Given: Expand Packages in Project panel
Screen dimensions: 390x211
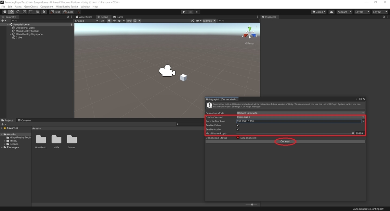Looking at the screenshot, I should [2, 147].
